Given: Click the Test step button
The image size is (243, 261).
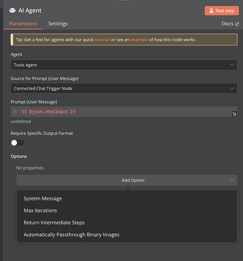Looking at the screenshot, I should (x=222, y=11).
